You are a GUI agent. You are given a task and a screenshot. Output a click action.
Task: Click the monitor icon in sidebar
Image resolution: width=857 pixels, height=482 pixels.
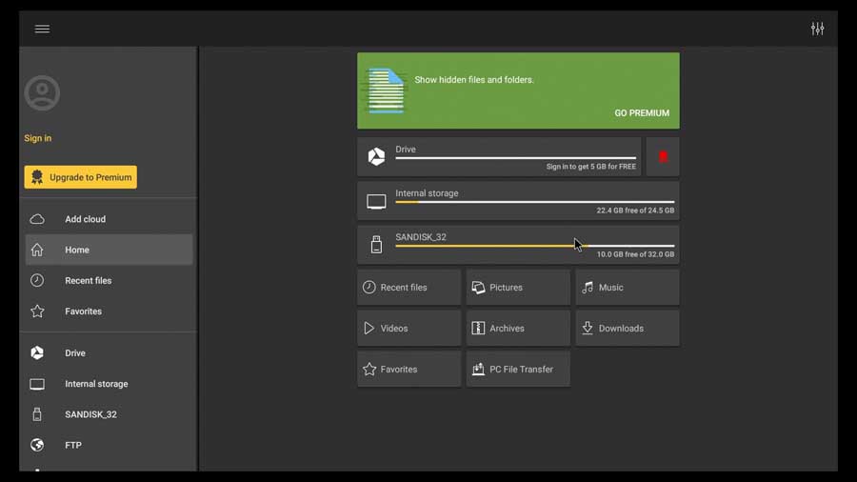pyautogui.click(x=37, y=384)
